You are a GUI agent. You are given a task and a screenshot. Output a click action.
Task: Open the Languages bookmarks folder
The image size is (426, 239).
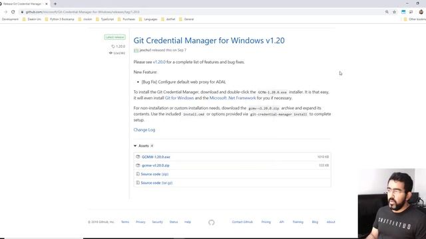pyautogui.click(x=148, y=19)
